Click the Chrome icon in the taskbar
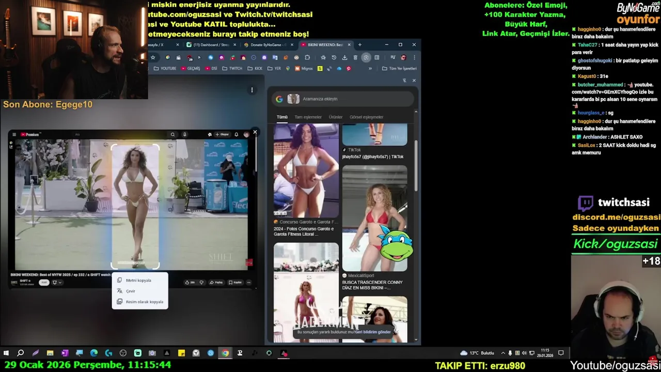 (225, 353)
